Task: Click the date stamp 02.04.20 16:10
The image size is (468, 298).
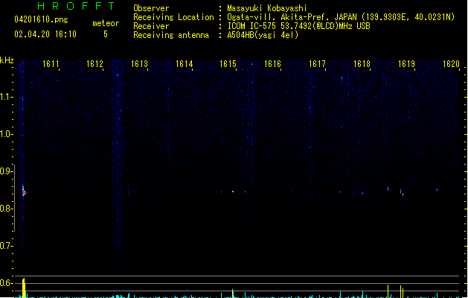Action: [45, 34]
